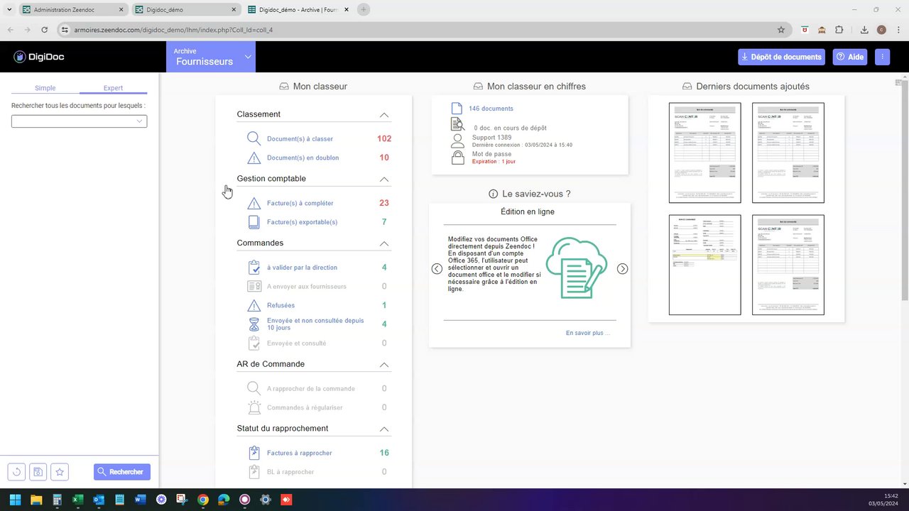The image size is (909, 511).
Task: Open File Explorer from the taskbar
Action: pos(36,500)
